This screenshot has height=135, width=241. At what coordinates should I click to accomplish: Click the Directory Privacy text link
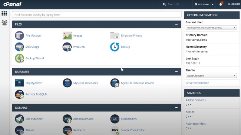[x=131, y=36]
